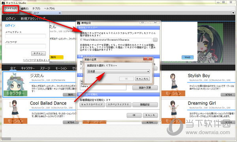
Task: Click the ログイン button under the password field
Action: (38, 53)
